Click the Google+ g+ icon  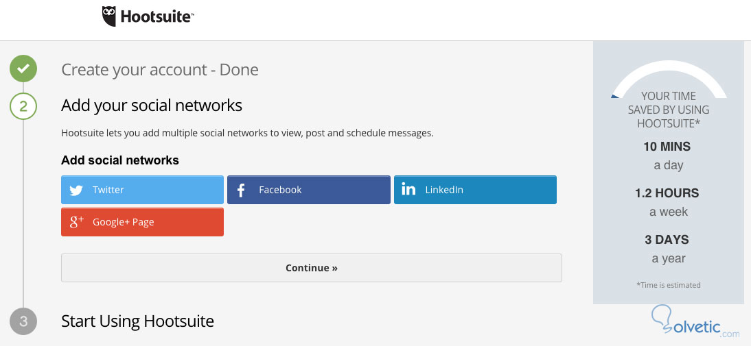tap(76, 222)
